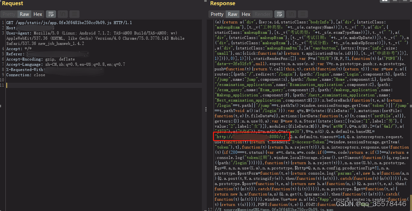The width and height of the screenshot is (412, 211).
Task: Open the Response panel hamburger menu
Action: click(x=303, y=14)
